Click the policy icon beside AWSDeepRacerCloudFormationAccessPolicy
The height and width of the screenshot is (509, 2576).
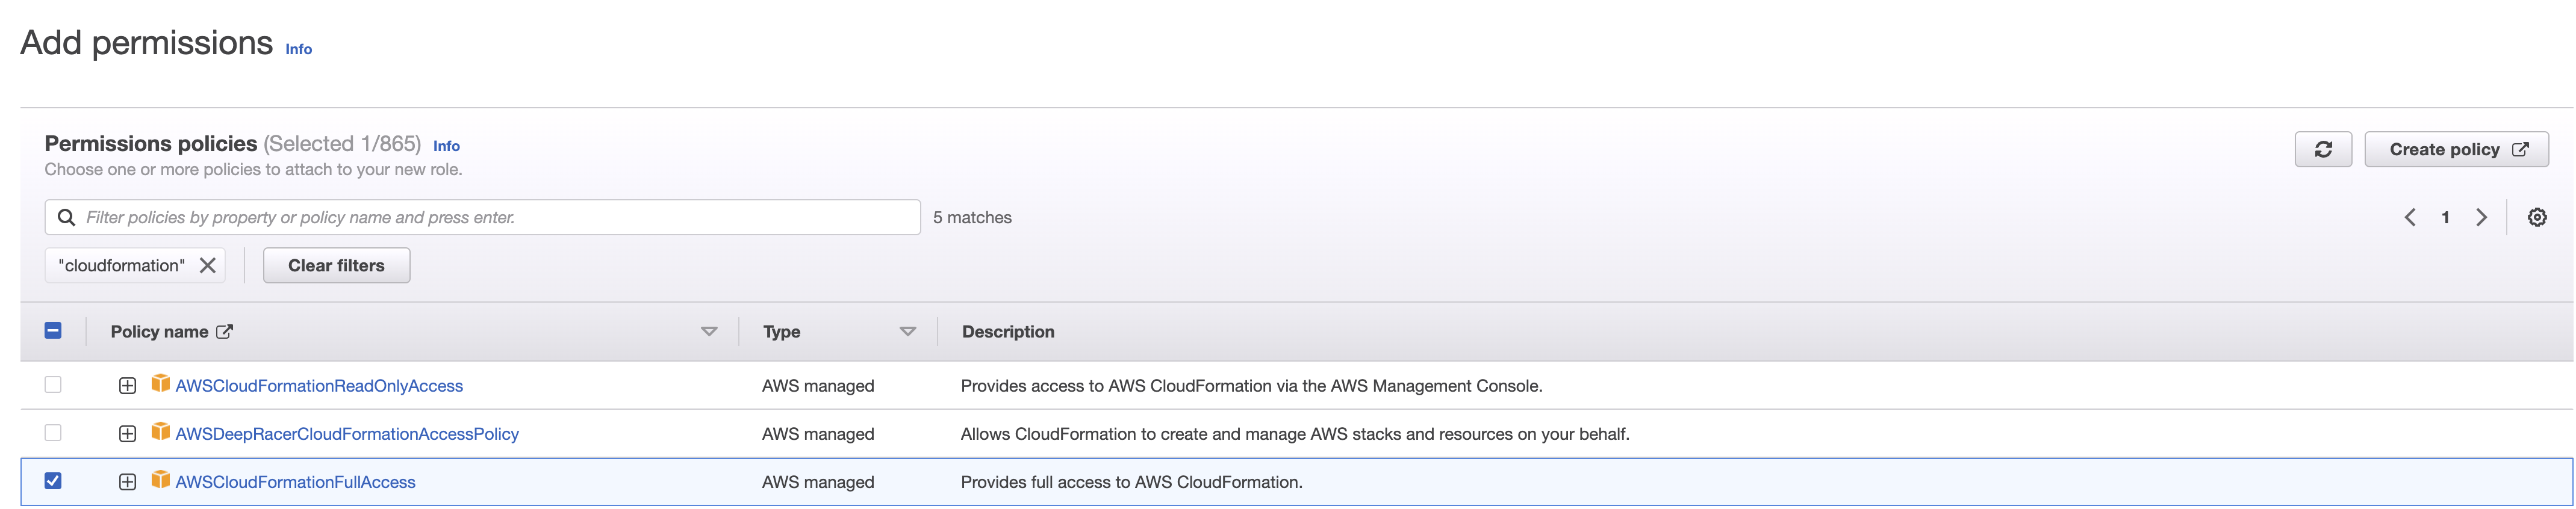point(160,432)
